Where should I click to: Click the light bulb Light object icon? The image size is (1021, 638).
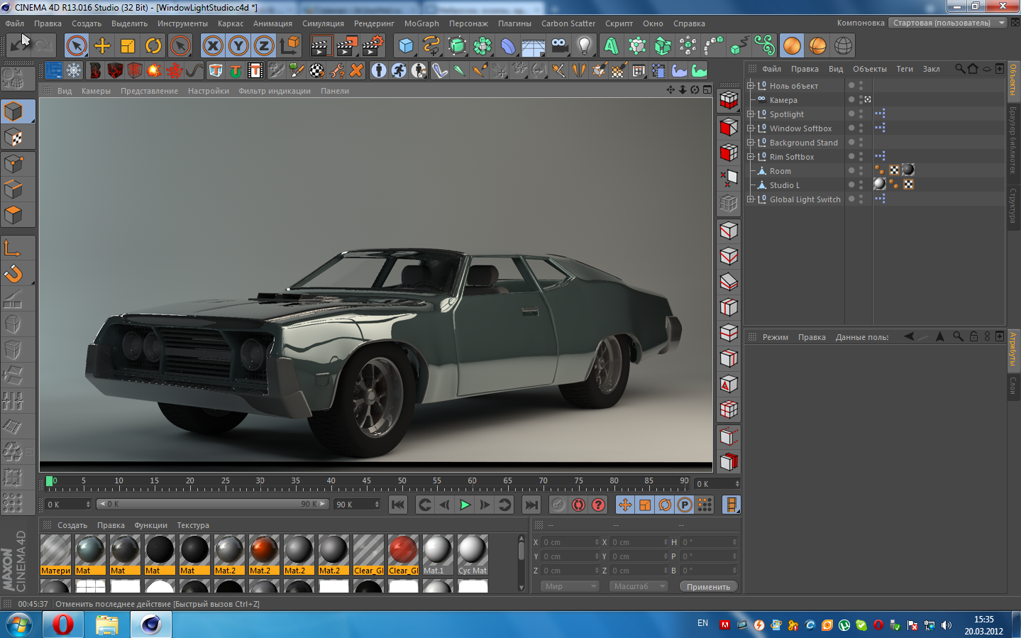tap(585, 46)
